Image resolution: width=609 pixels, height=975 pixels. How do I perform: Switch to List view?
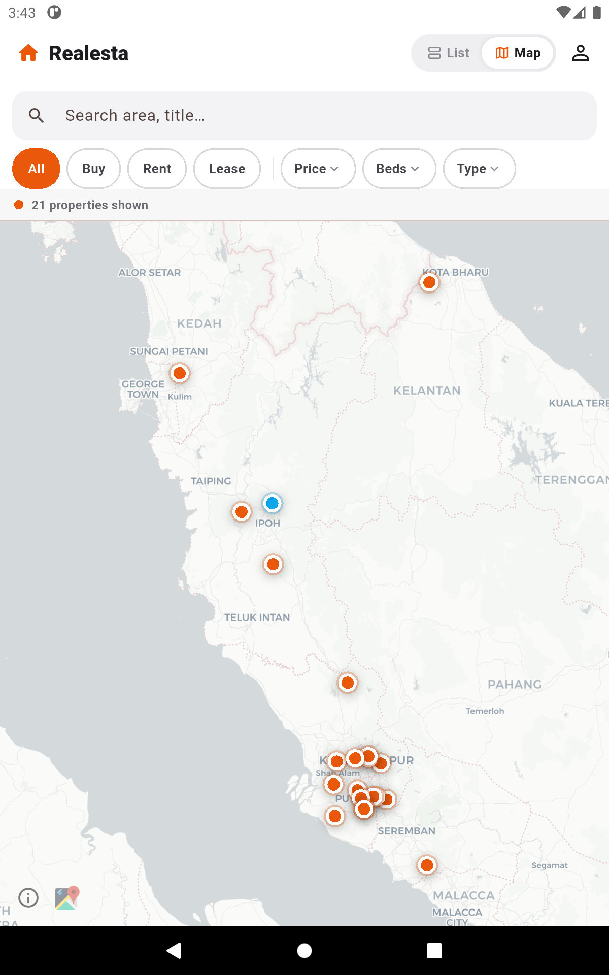pyautogui.click(x=449, y=53)
